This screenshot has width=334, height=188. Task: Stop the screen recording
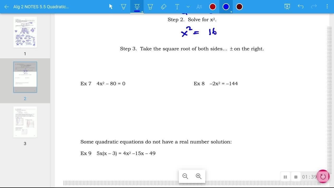tap(296, 177)
